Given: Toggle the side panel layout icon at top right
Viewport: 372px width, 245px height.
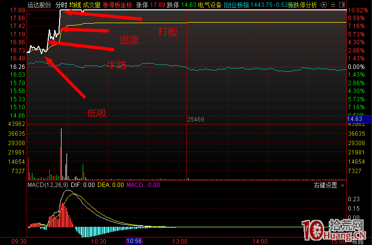Looking at the screenshot, I should (x=342, y=4).
